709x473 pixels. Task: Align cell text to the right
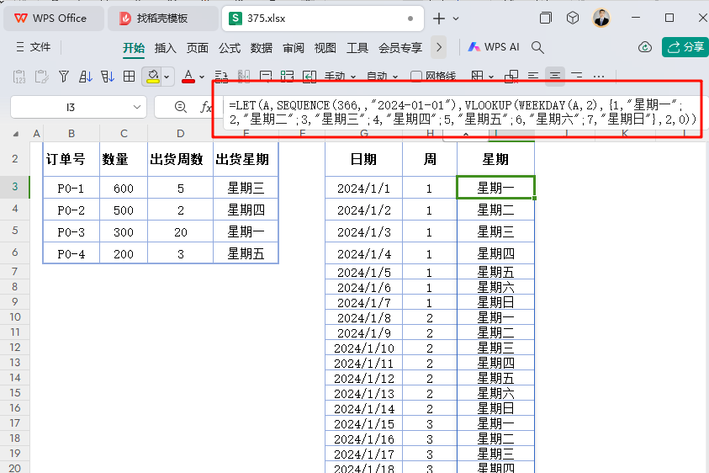coord(576,76)
